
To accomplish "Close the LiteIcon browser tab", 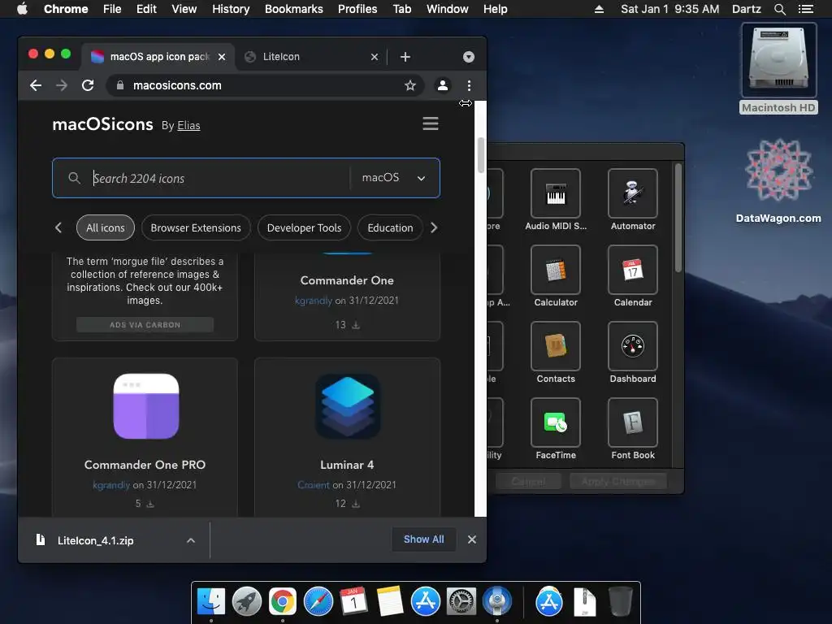I will (375, 57).
